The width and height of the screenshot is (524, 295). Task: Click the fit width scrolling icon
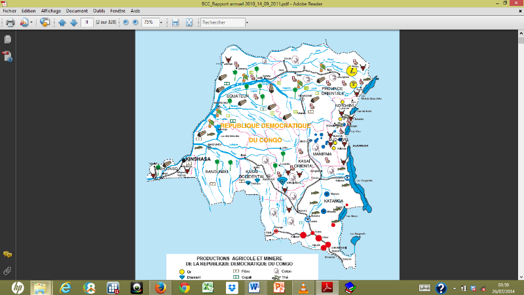point(175,22)
